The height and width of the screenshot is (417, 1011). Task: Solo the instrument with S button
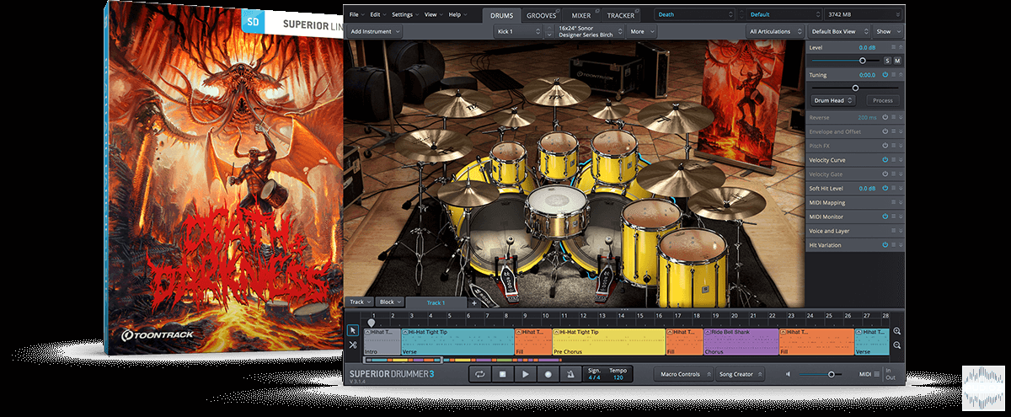coord(887,61)
